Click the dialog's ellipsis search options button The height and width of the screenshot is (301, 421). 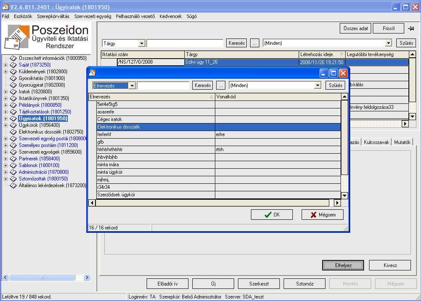(x=221, y=85)
